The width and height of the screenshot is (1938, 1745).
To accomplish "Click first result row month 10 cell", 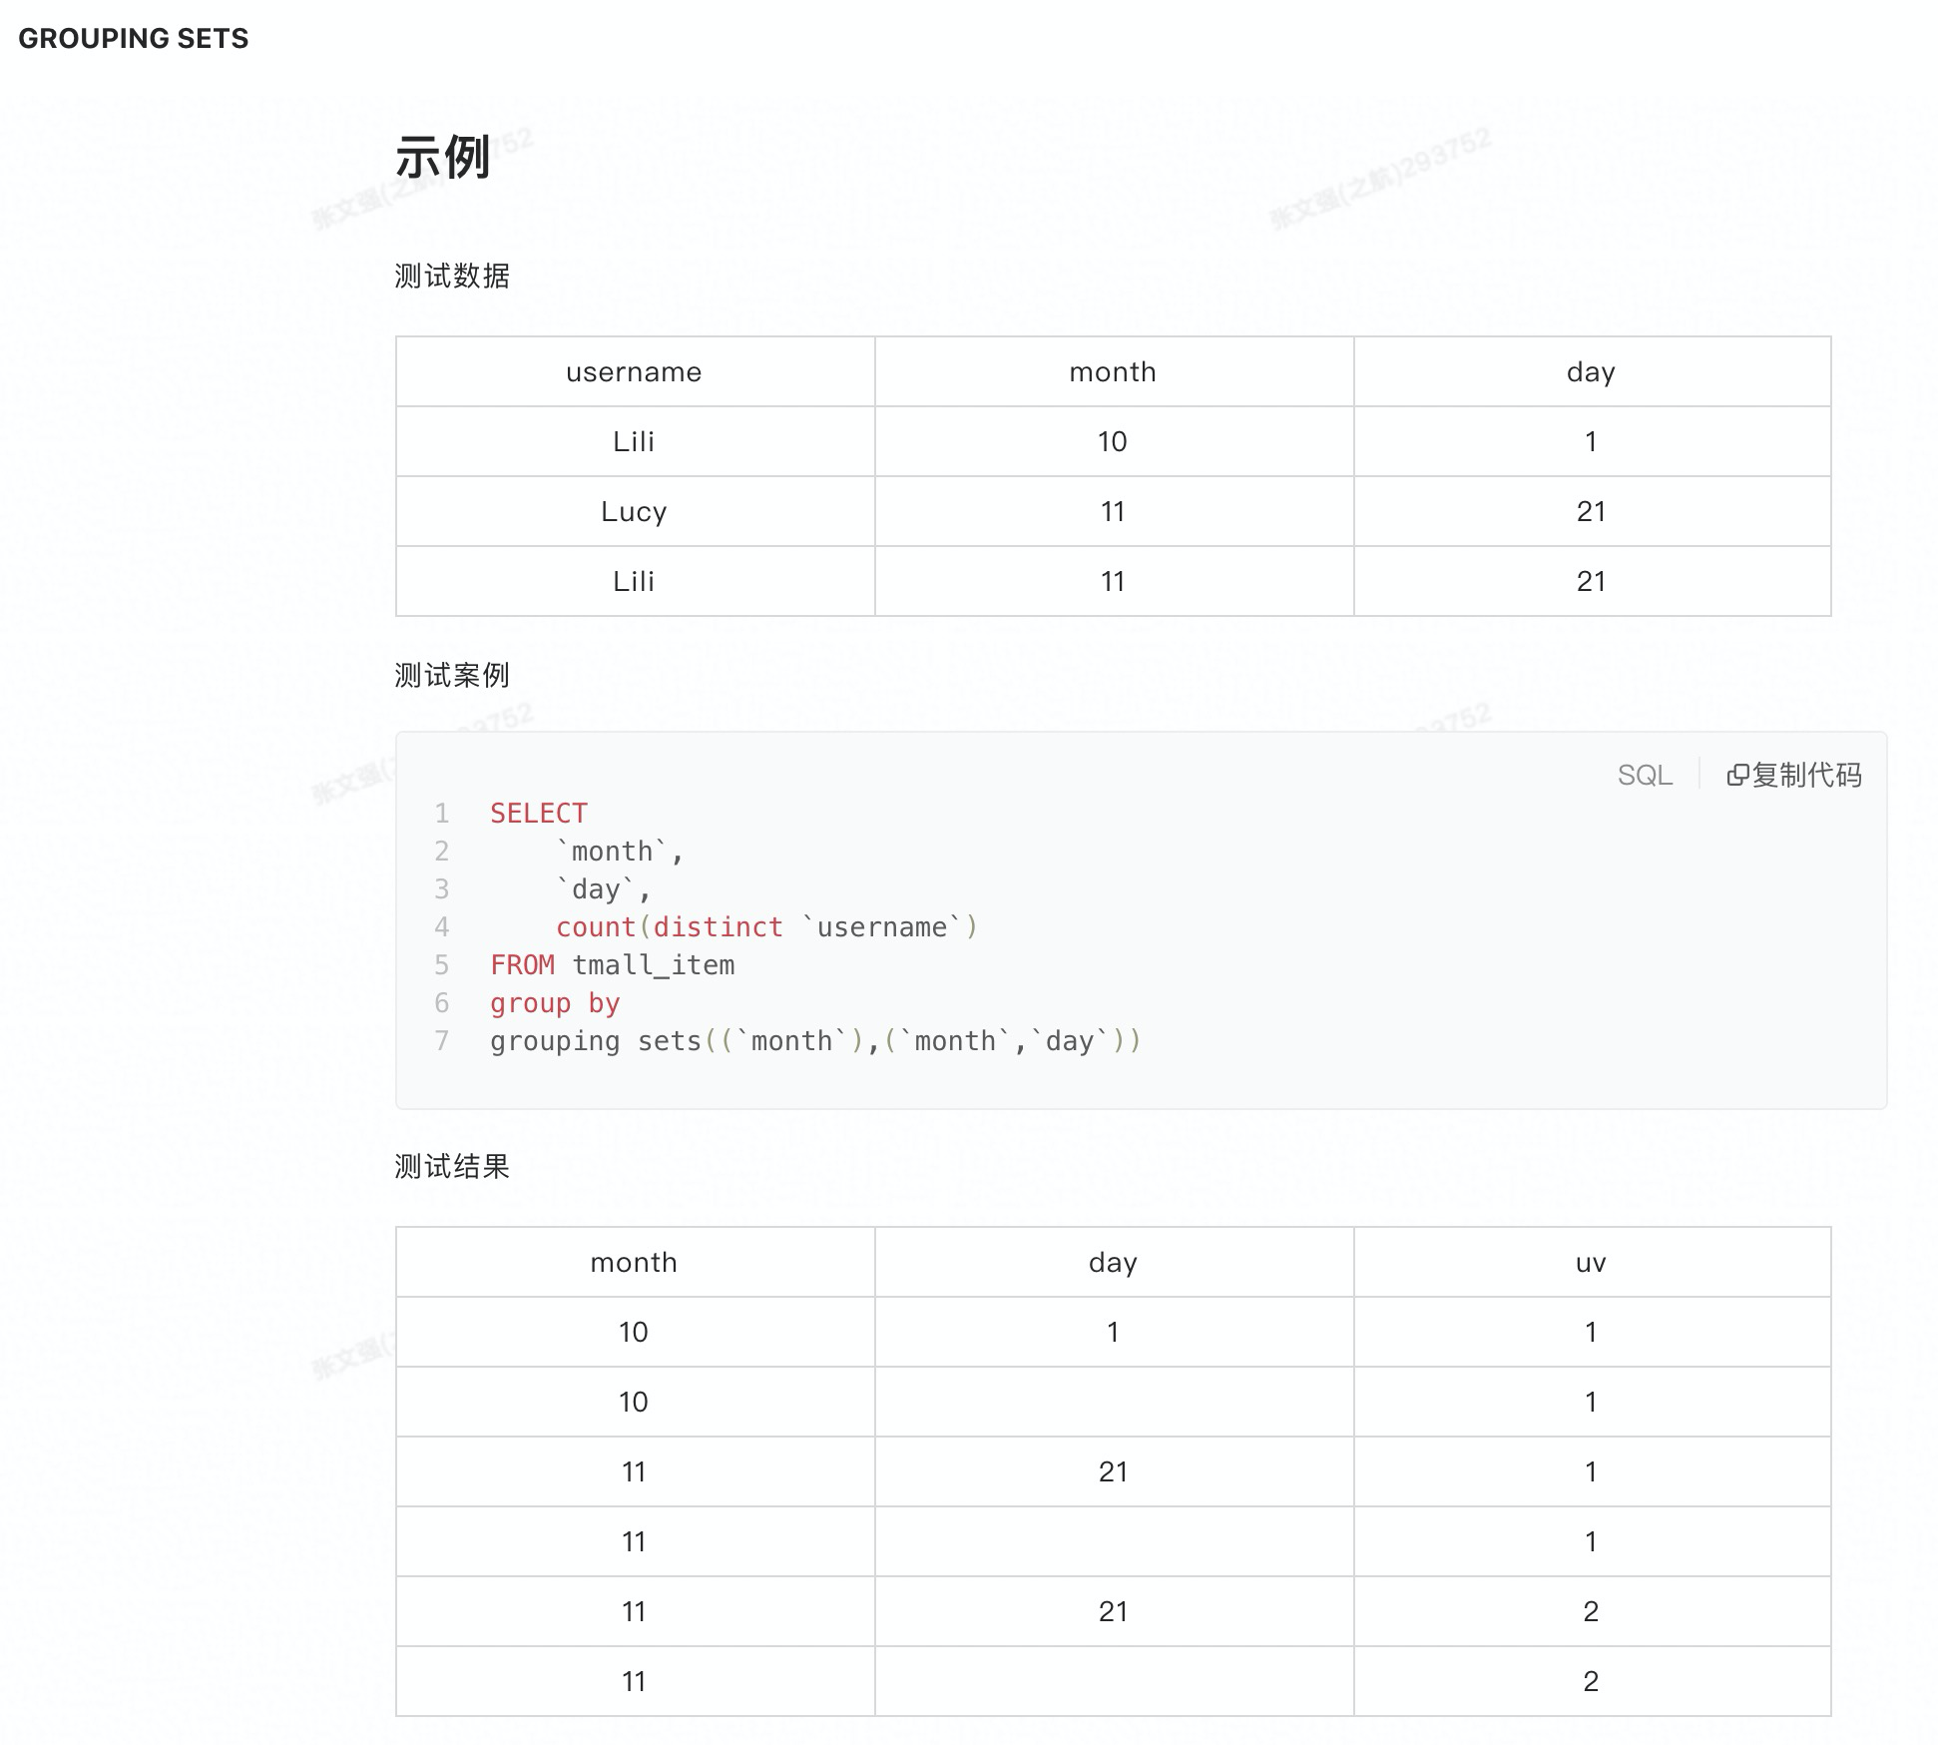I will tap(634, 1333).
